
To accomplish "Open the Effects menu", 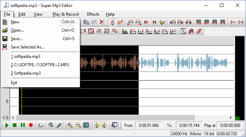I will [x=93, y=14].
